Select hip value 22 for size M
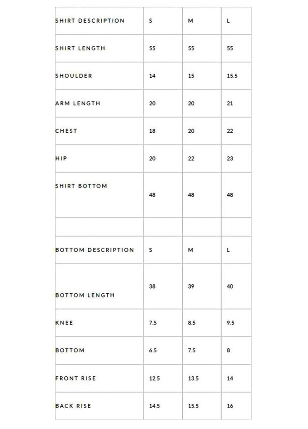 pos(191,158)
